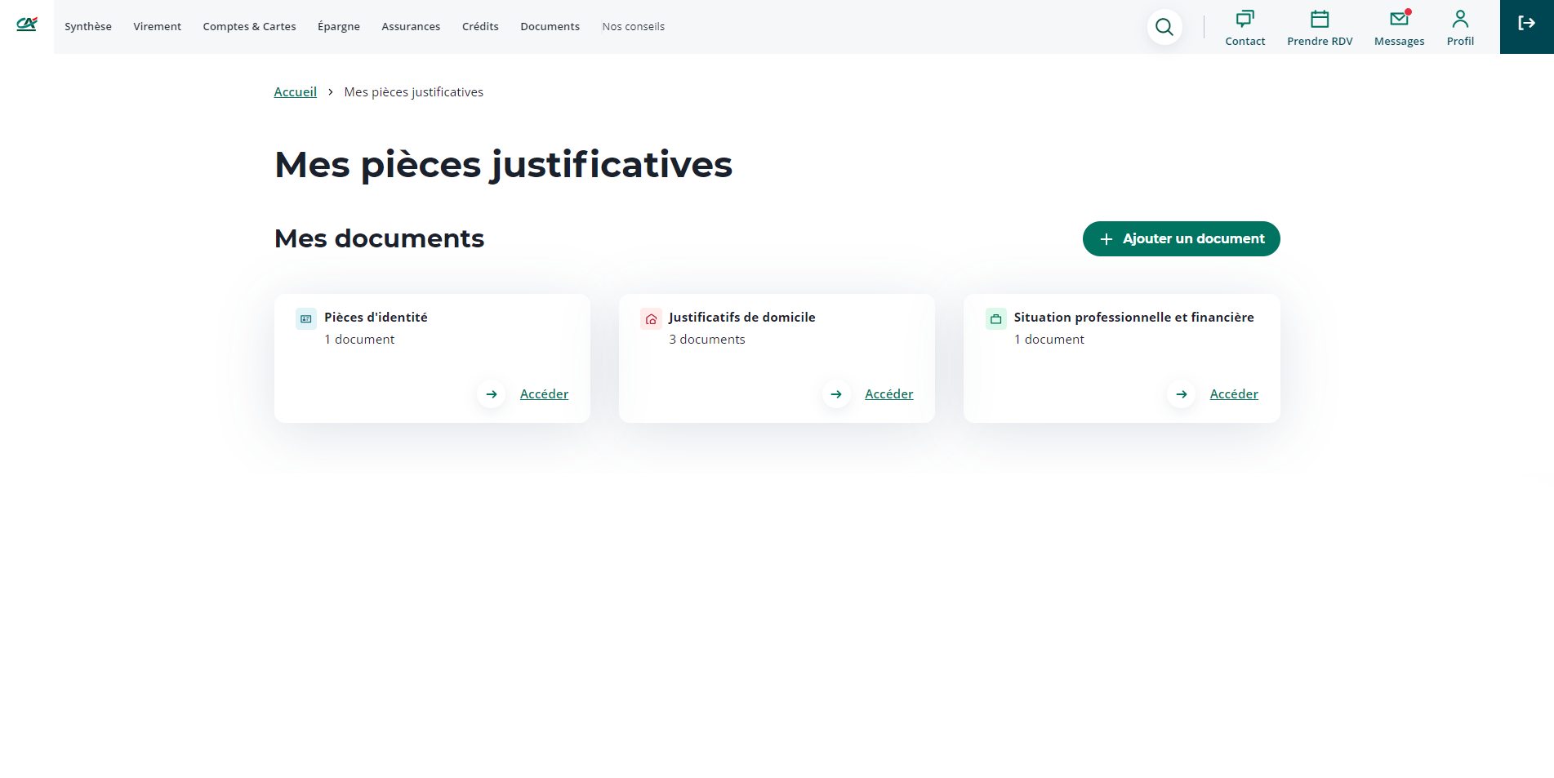The width and height of the screenshot is (1554, 778).
Task: Open Messages envelope icon
Action: 1399,20
